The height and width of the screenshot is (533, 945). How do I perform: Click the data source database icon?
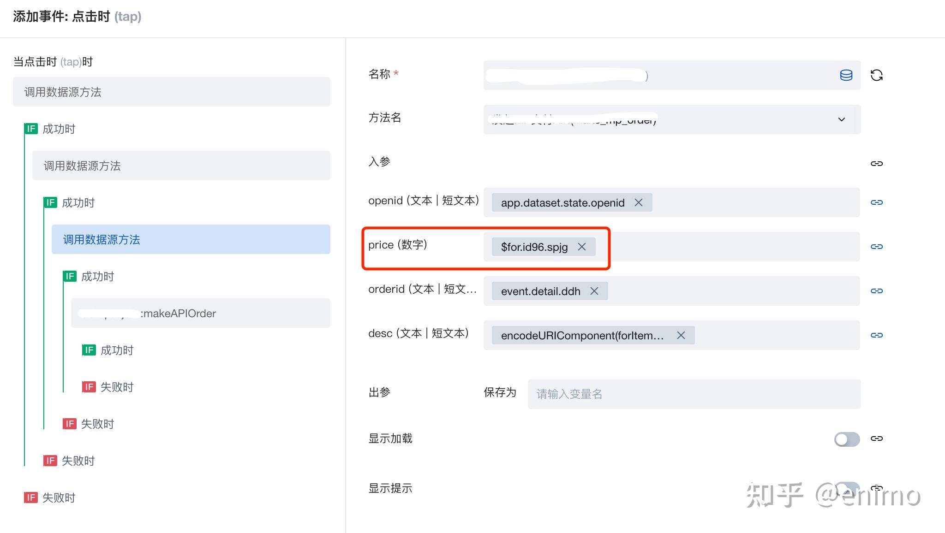(x=846, y=75)
